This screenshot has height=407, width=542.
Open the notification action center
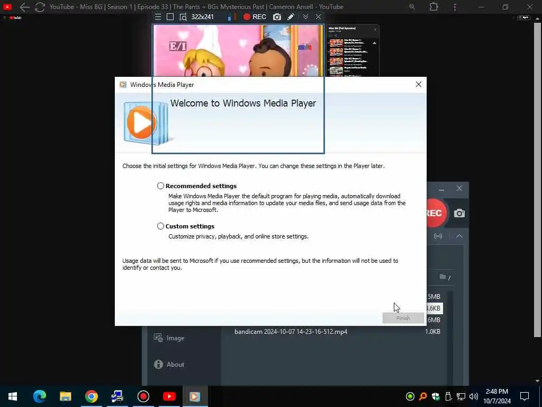[525, 396]
